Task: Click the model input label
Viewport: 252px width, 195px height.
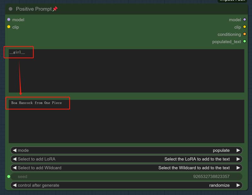Action: pos(18,20)
